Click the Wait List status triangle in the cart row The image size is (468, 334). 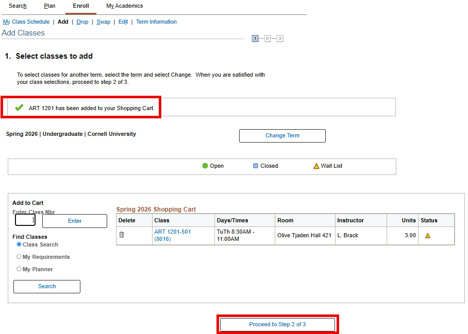coord(427,236)
